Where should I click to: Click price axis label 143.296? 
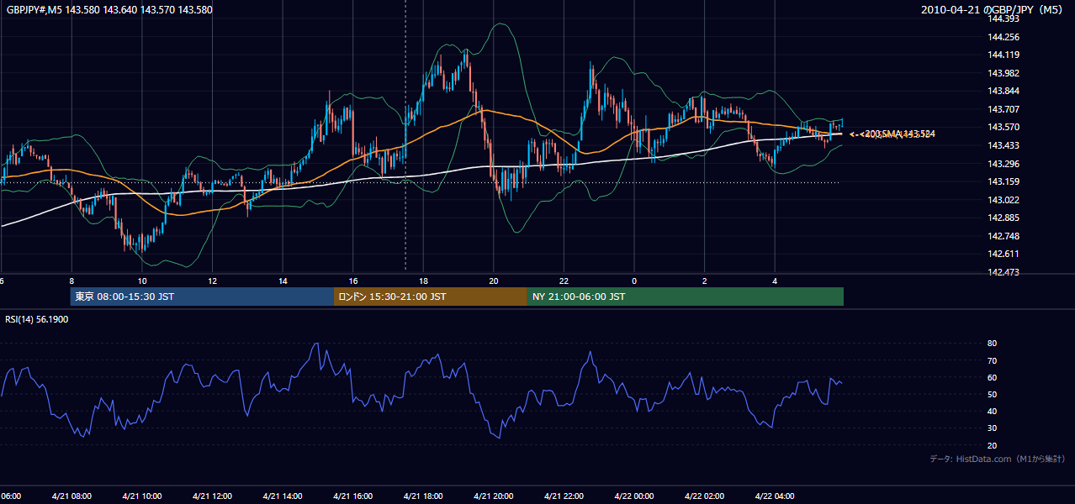[1004, 164]
